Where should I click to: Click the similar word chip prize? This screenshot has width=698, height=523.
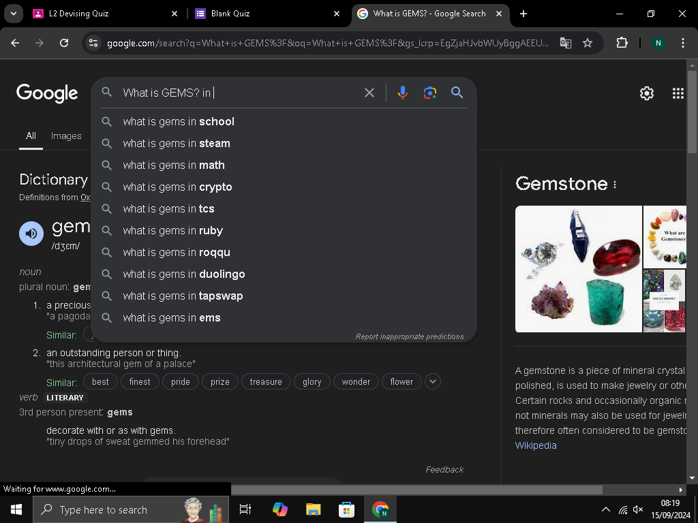tap(220, 381)
